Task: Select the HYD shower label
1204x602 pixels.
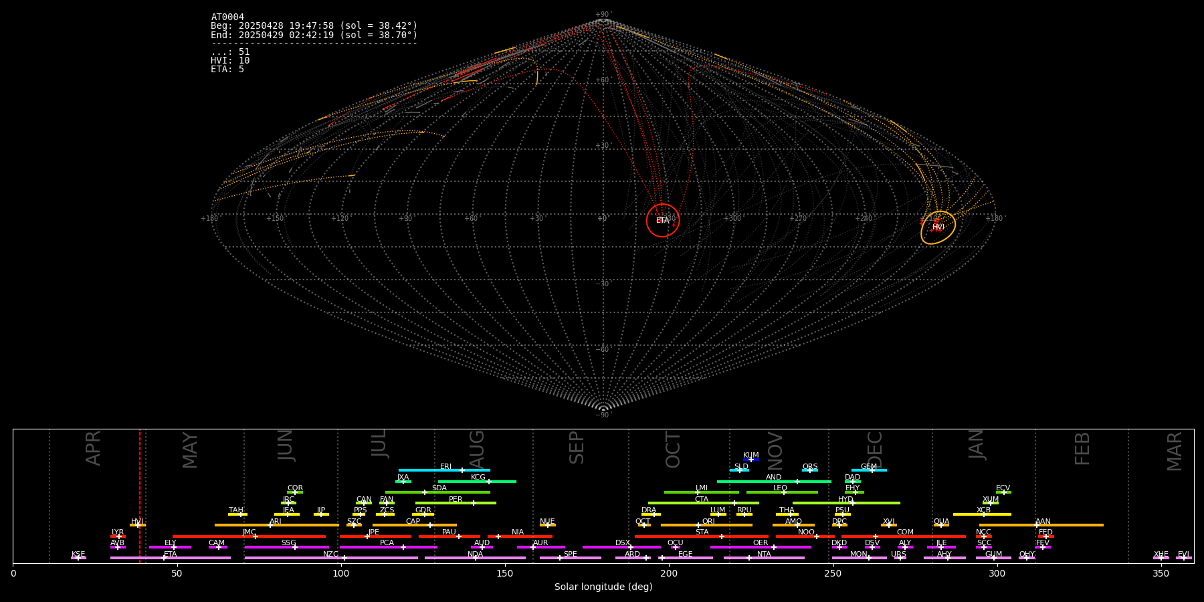Action: point(846,500)
